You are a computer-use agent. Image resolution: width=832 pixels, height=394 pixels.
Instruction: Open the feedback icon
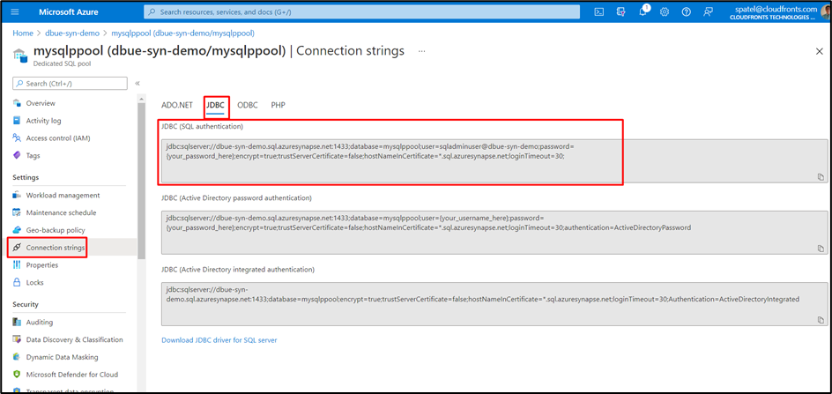(708, 11)
